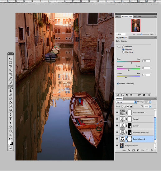Switch to the Navigator tab
This screenshot has width=161, height=171.
(127, 16)
